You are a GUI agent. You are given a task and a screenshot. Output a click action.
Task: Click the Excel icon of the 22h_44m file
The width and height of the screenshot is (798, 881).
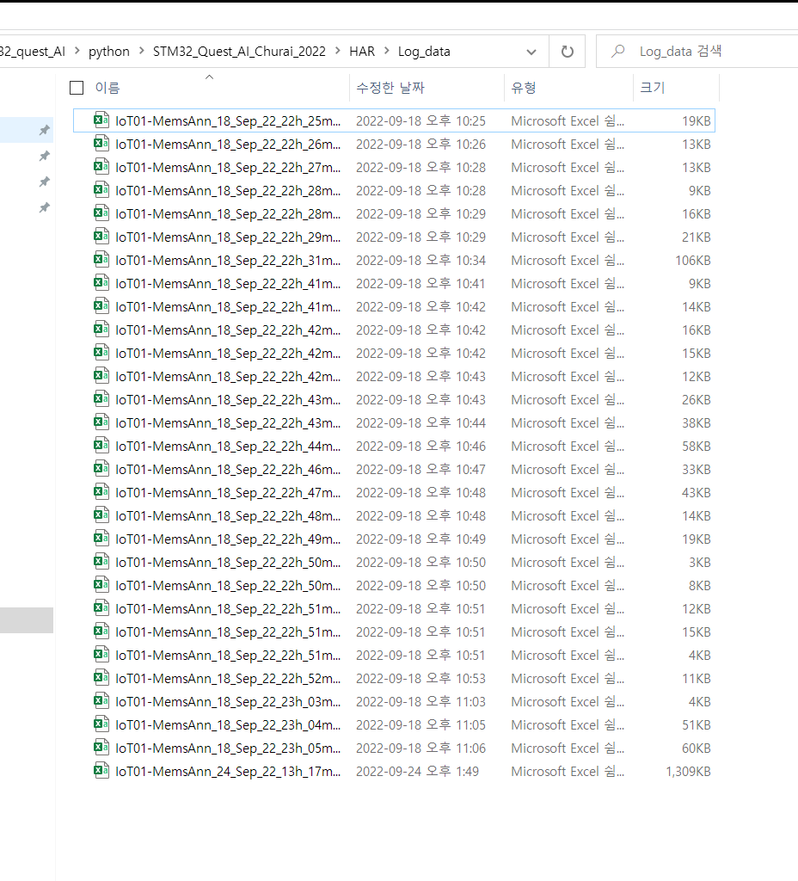pyautogui.click(x=101, y=446)
